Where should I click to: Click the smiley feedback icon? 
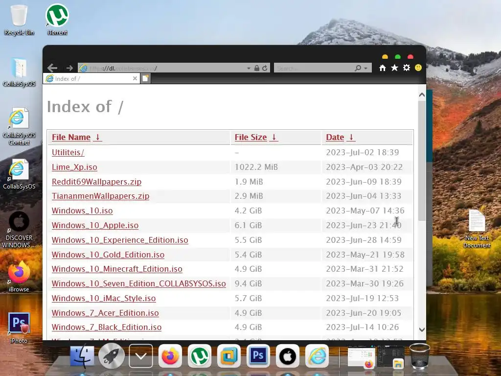tap(418, 68)
